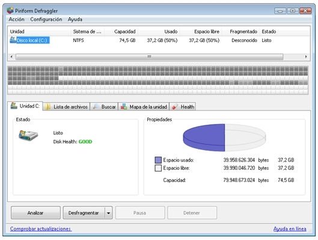Open the Configuración menu
This screenshot has height=240, width=318.
[x=46, y=19]
